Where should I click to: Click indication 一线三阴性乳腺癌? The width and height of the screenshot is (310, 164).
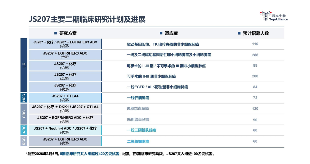[x=142, y=130]
